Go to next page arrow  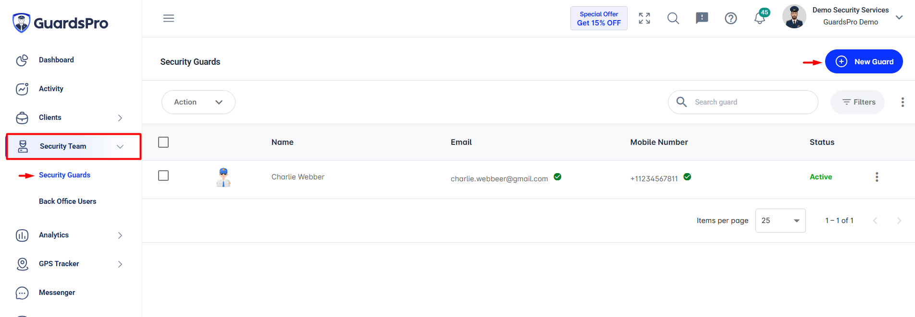pos(899,221)
